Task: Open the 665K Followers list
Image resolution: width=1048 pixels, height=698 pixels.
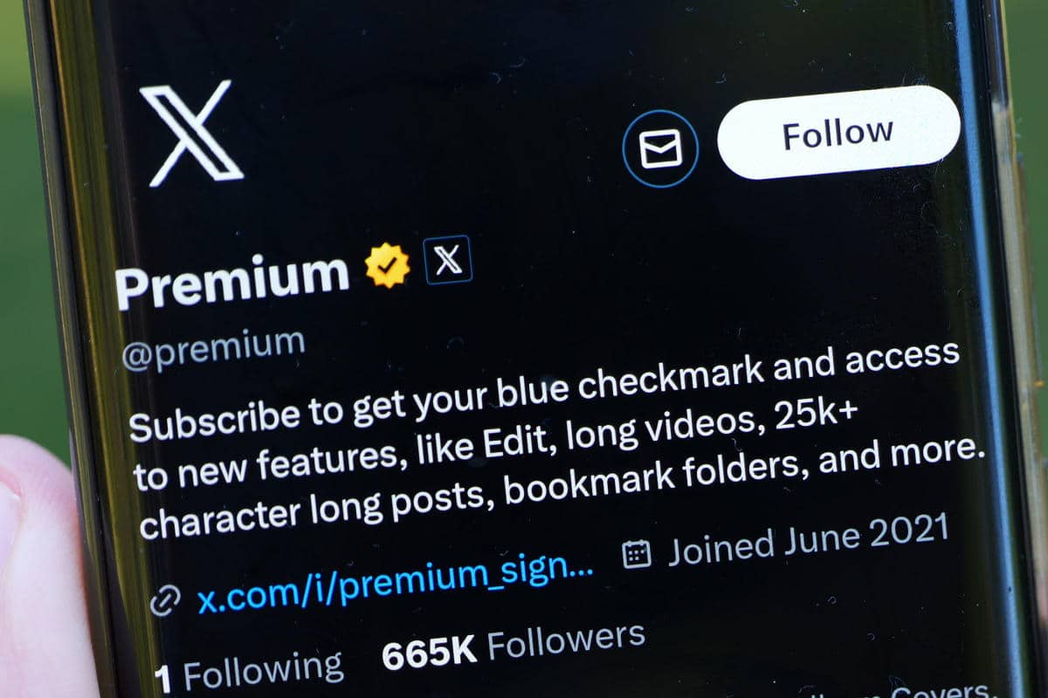Action: tap(514, 647)
